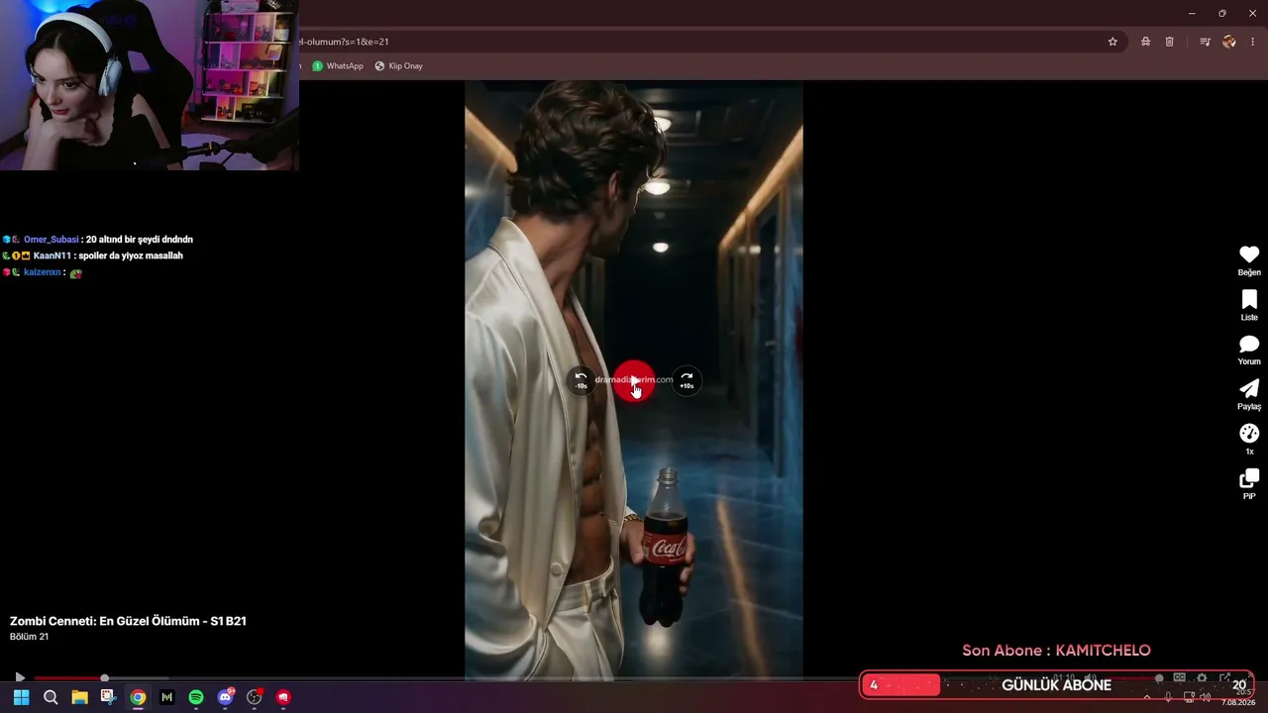Click the incognito-hat extension icon in Chrome toolbar

coord(1145,42)
